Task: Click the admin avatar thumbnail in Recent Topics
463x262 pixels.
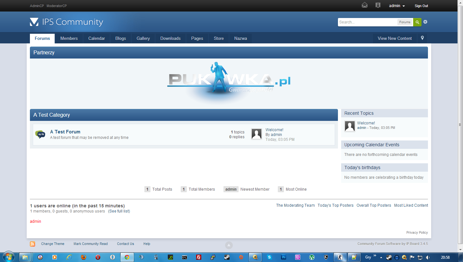Action: 350,126
